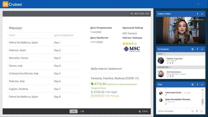Click Bella Interior Stateroom heading

[x=106, y=69]
